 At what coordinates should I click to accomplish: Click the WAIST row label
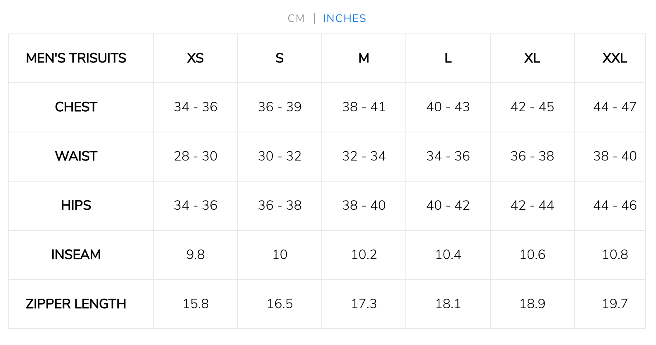[x=76, y=156]
